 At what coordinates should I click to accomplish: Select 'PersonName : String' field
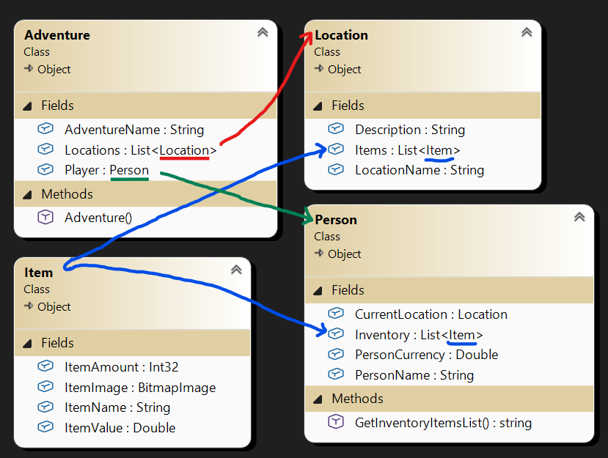(414, 375)
